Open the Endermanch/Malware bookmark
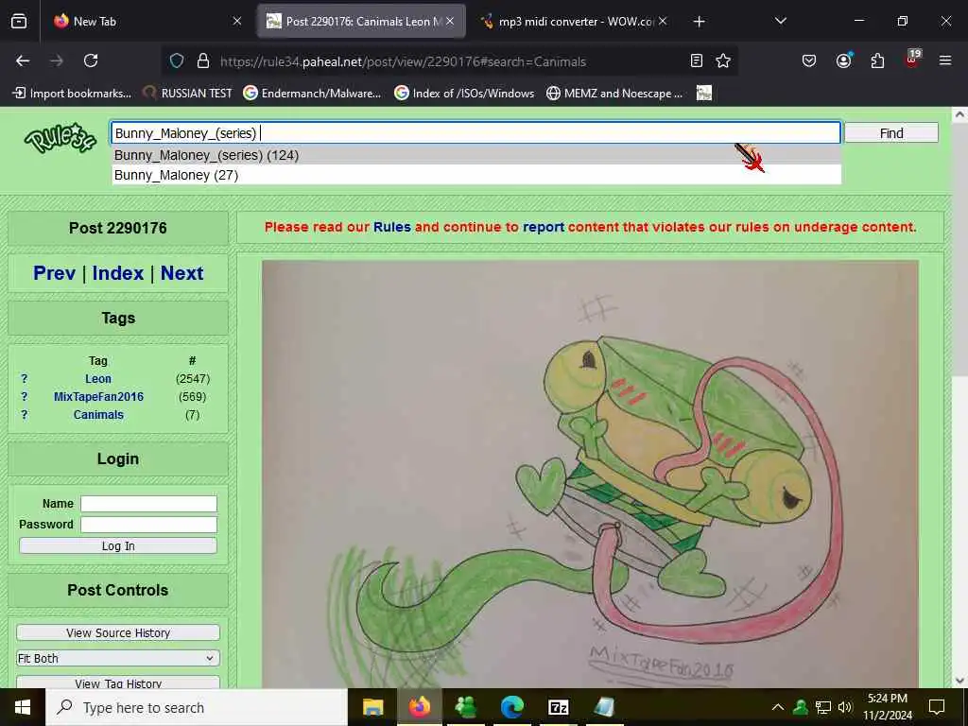Image resolution: width=968 pixels, height=726 pixels. tap(312, 94)
